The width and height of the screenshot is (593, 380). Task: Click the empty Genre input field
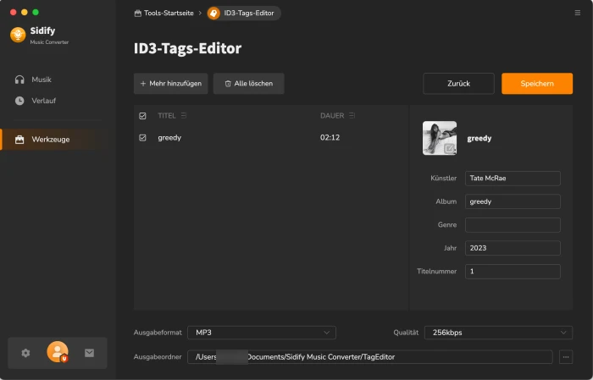[x=513, y=225]
